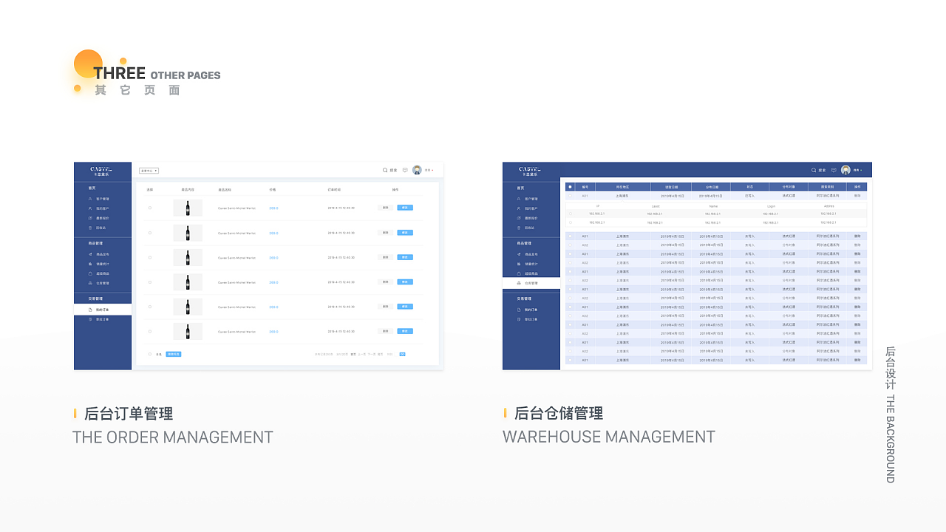The image size is (946, 532).
Task: Open 销量统计 chart icon in order mockup sidebar
Action: [x=90, y=264]
